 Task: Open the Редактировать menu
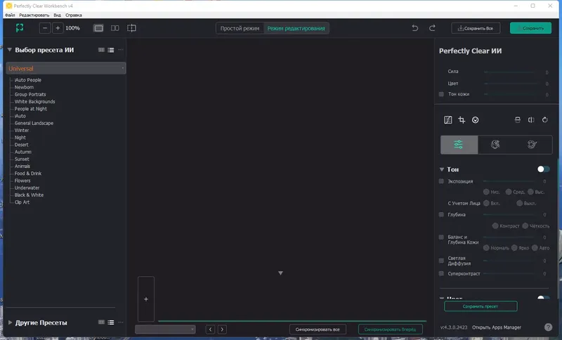tap(34, 15)
